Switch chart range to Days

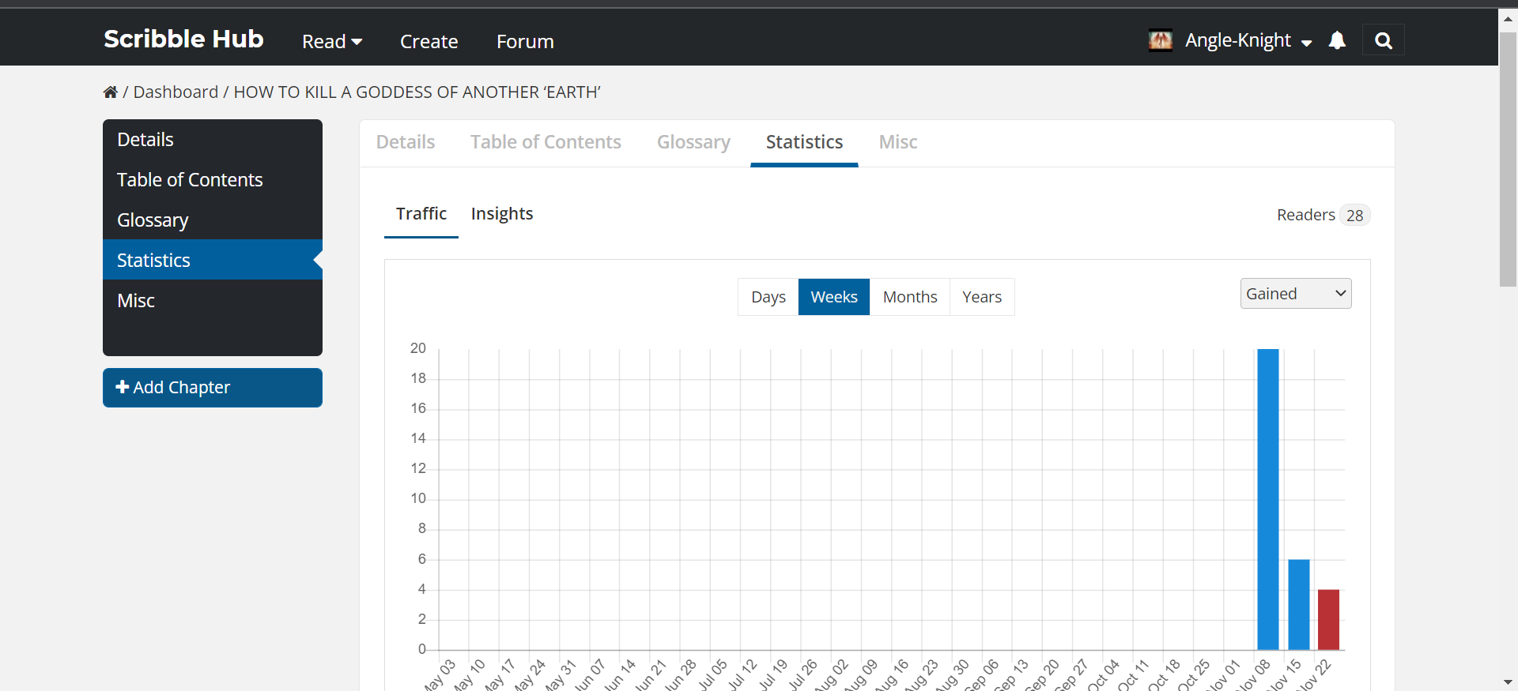(768, 297)
